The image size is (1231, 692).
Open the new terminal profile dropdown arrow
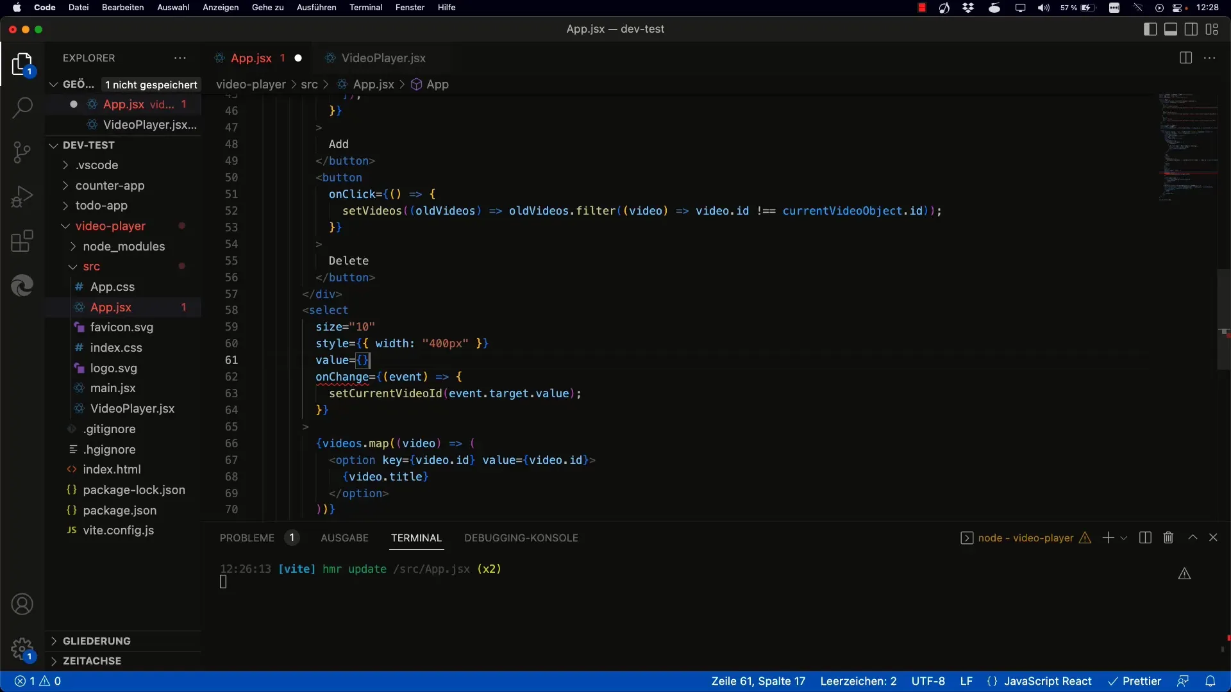click(x=1124, y=538)
